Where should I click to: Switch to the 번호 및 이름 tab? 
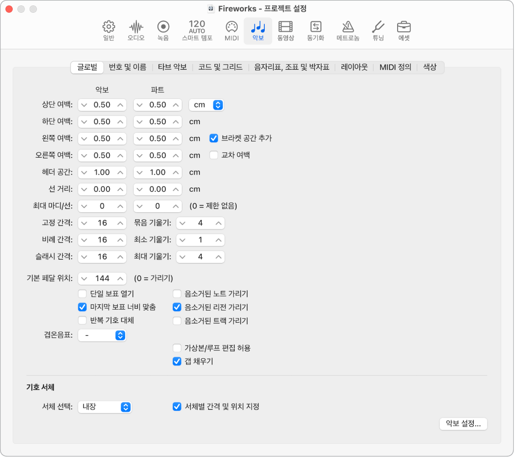click(x=127, y=68)
